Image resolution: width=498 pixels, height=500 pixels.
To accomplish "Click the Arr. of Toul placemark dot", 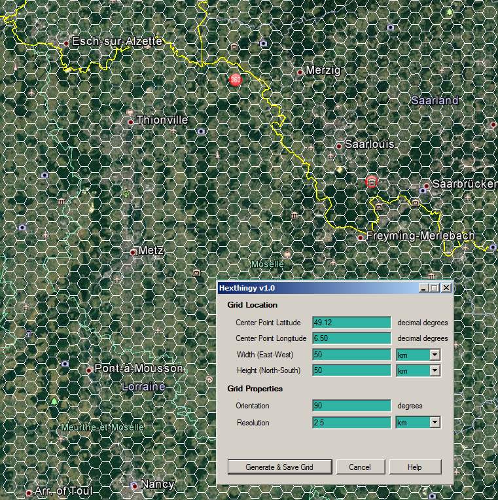I will (x=29, y=493).
